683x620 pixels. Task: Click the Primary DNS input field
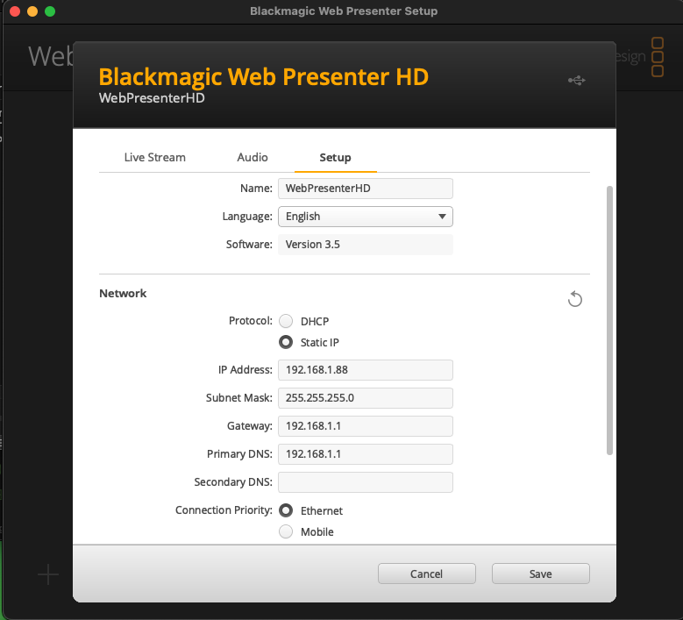(366, 454)
